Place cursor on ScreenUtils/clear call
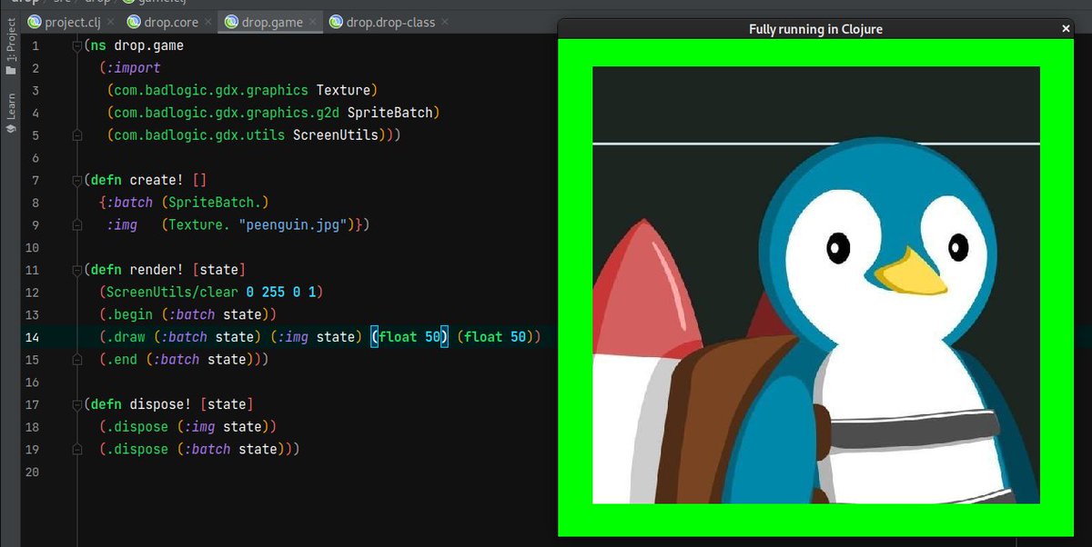Image resolution: width=1092 pixels, height=547 pixels. 173,293
